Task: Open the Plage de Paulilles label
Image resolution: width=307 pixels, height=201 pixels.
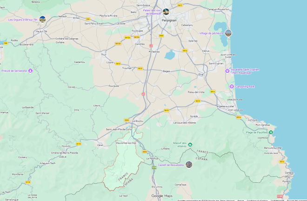Action: pos(256,132)
